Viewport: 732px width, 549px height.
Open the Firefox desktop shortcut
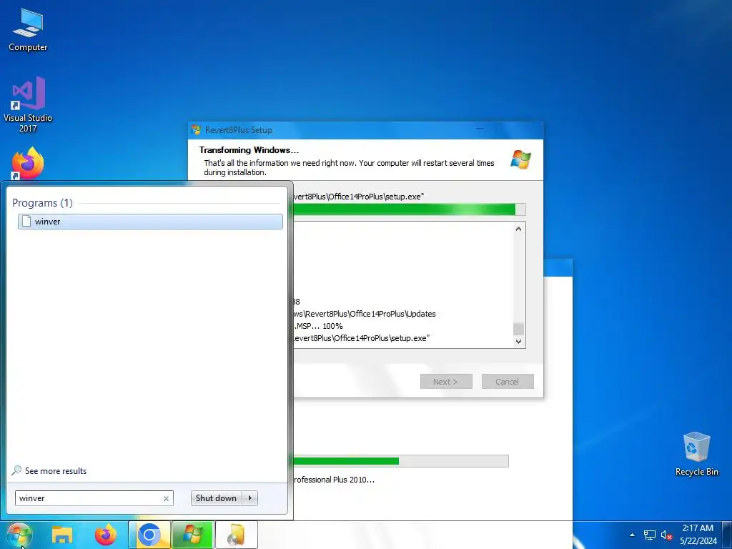click(x=28, y=164)
